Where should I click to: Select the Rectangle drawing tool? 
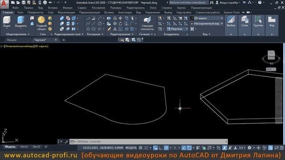tap(94, 29)
